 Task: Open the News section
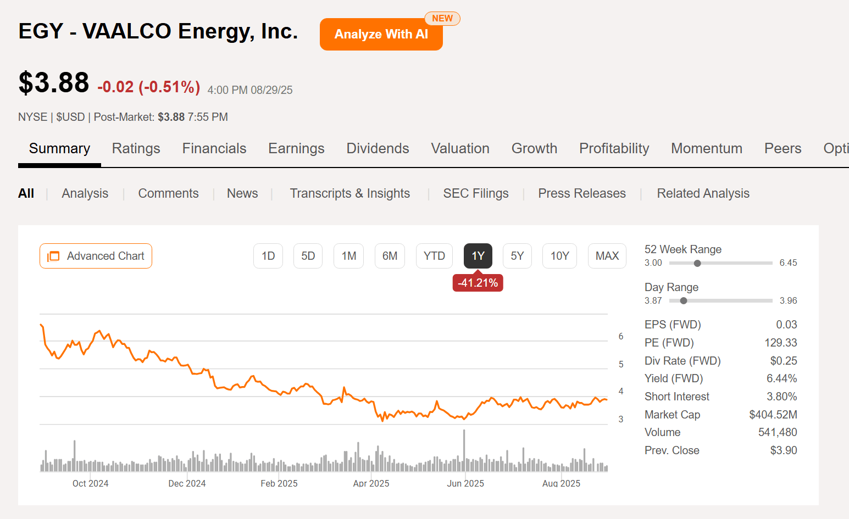click(242, 193)
